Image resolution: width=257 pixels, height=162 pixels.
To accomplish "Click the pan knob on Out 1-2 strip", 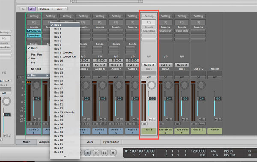I will coord(201,85).
